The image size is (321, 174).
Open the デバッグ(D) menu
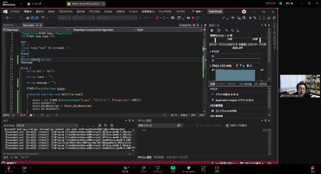(x=94, y=12)
